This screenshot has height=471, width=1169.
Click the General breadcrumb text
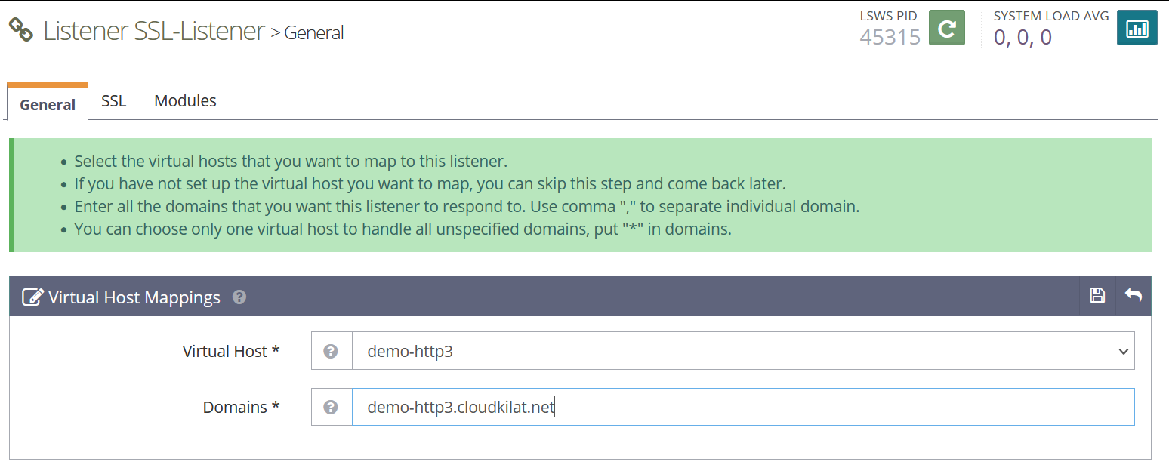(313, 32)
